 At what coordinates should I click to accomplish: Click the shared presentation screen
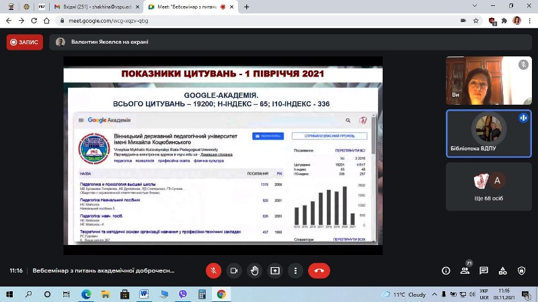click(223, 156)
